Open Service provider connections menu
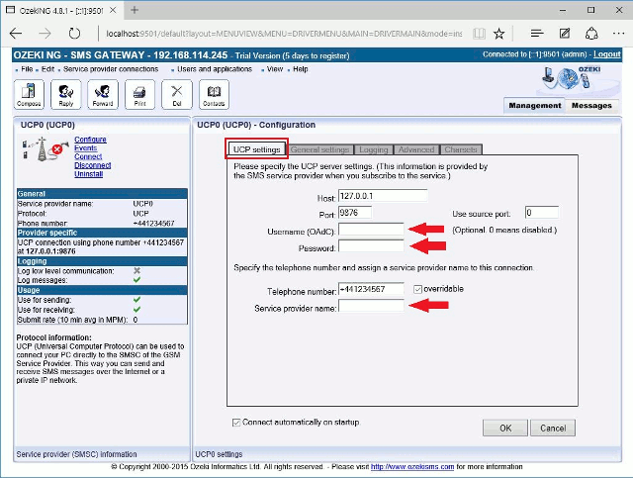The width and height of the screenshot is (633, 478). pyautogui.click(x=111, y=69)
